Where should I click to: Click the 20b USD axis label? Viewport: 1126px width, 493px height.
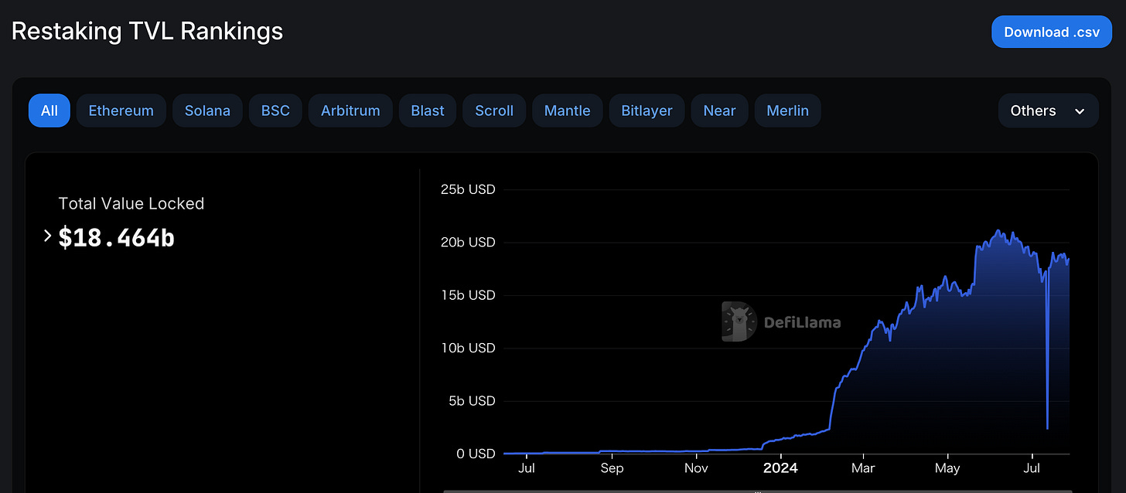[466, 242]
